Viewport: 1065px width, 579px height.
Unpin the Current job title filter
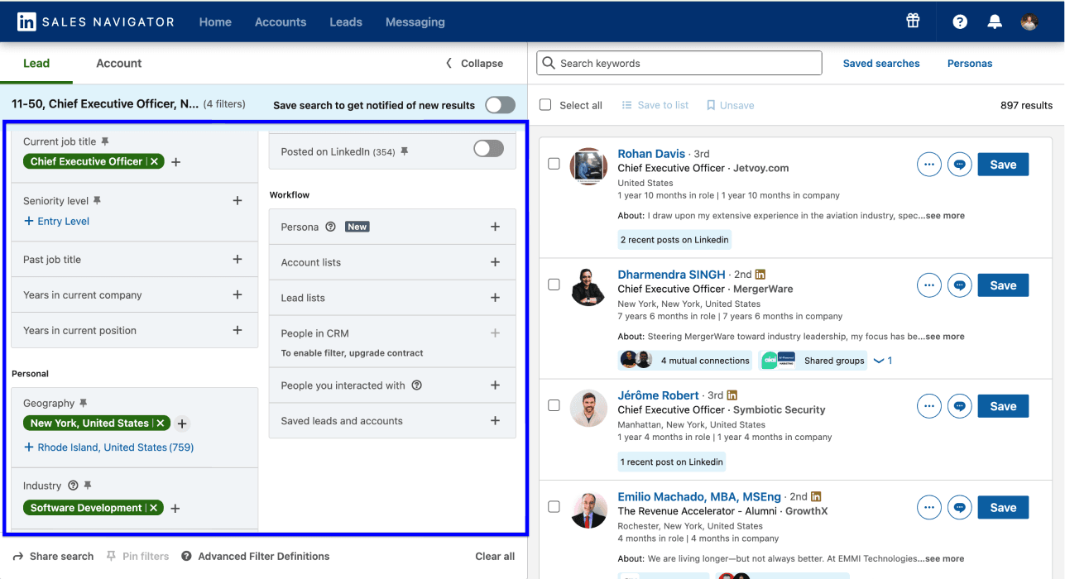[106, 141]
